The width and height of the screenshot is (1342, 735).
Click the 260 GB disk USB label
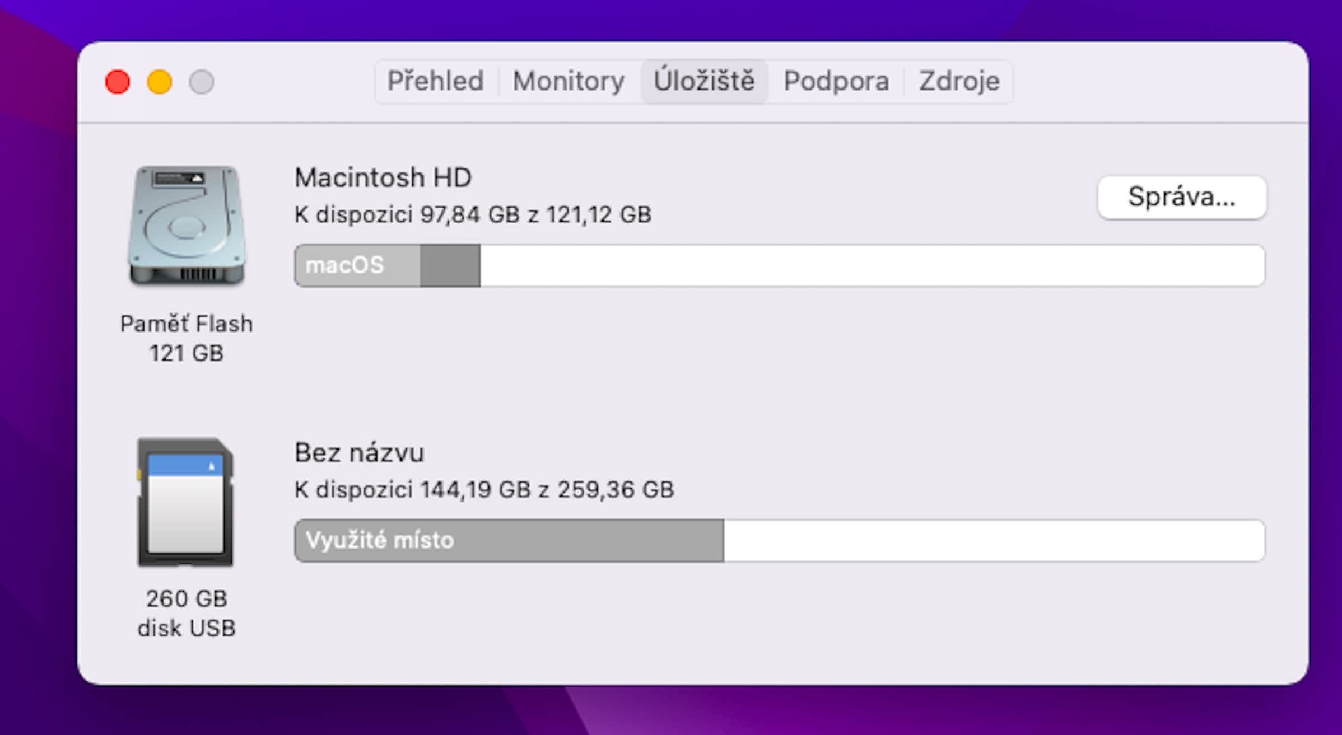pyautogui.click(x=187, y=614)
